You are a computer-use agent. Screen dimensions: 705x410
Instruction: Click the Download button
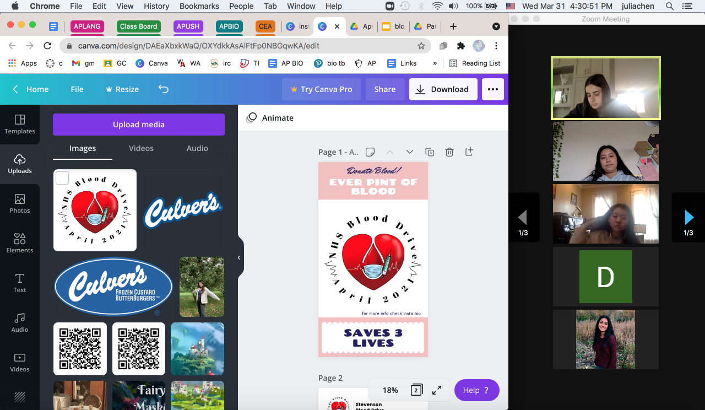pyautogui.click(x=443, y=89)
